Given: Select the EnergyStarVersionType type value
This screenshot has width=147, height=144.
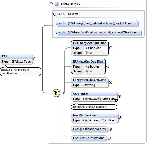Looking at the screenshot, I should click(99, 99).
